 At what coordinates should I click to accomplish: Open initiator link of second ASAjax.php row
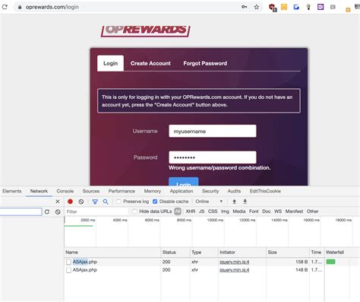click(234, 270)
